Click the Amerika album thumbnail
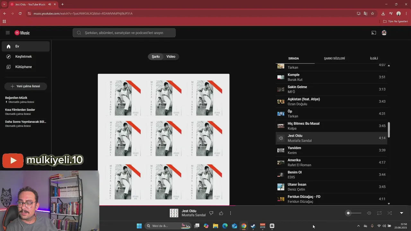The image size is (411, 231). (281, 163)
